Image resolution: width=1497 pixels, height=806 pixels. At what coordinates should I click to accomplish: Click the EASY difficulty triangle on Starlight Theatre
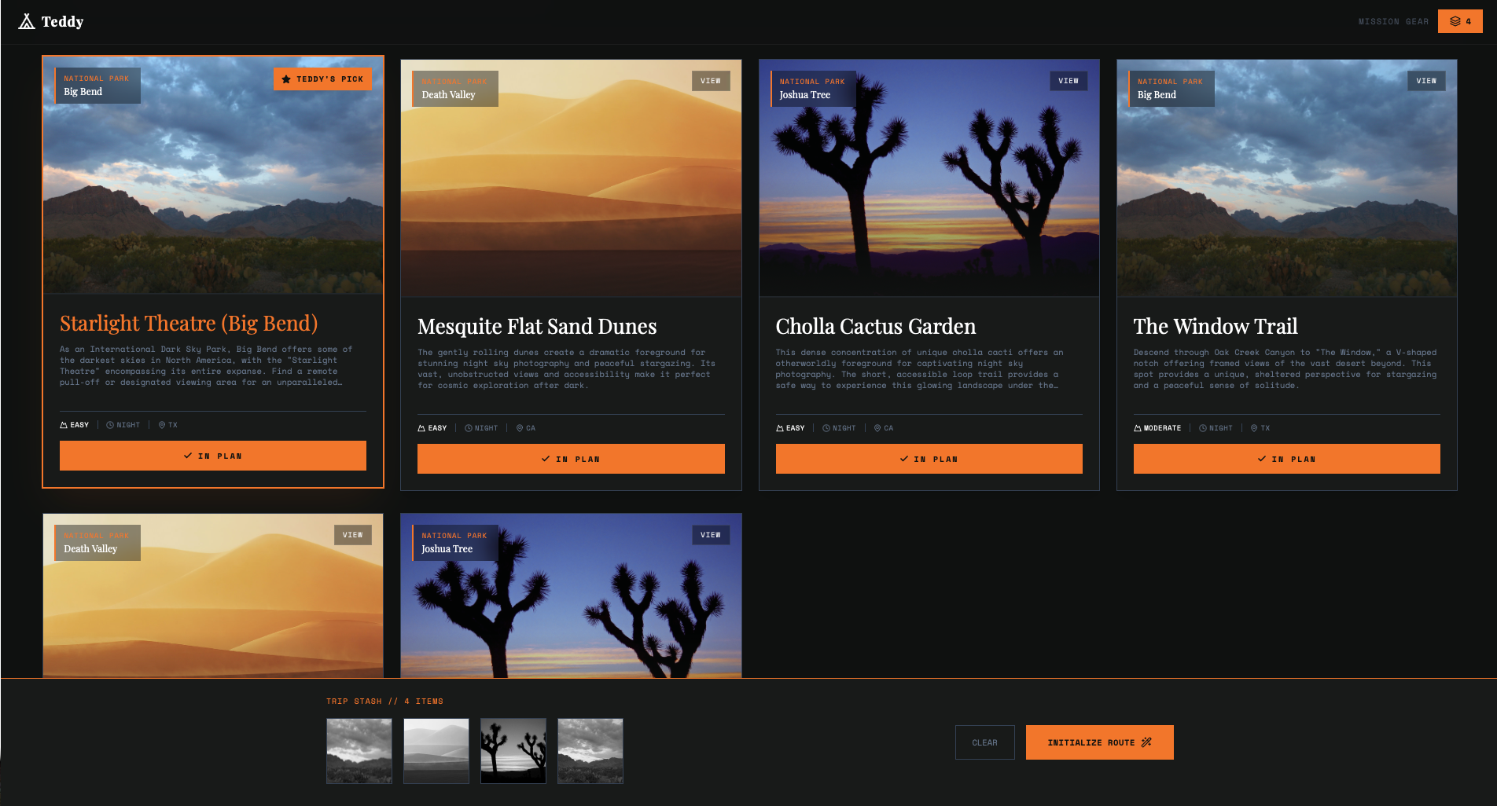(64, 424)
